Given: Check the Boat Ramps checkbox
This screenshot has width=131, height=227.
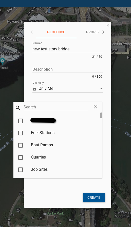Looking at the screenshot, I should (21, 145).
